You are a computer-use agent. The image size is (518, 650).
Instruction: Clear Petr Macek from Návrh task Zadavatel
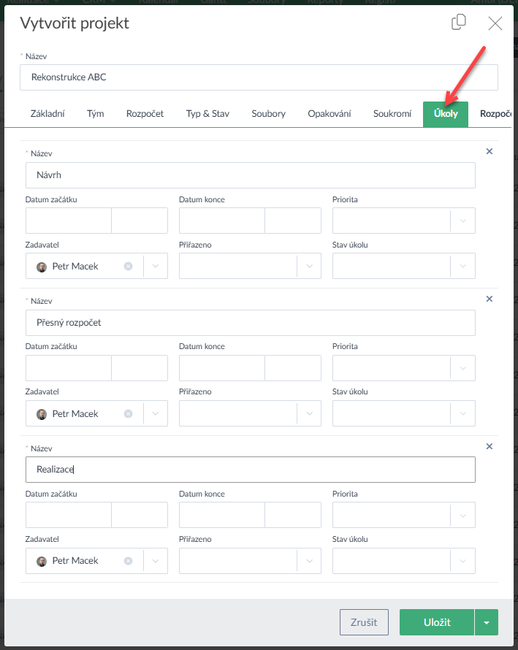click(128, 267)
